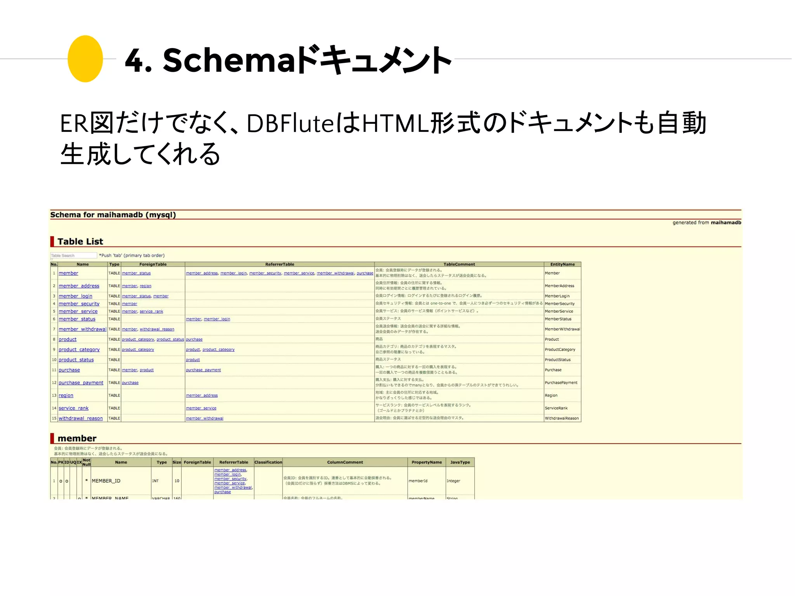Image resolution: width=795 pixels, height=596 pixels.
Task: Click the EntityName column header
Action: tap(562, 264)
